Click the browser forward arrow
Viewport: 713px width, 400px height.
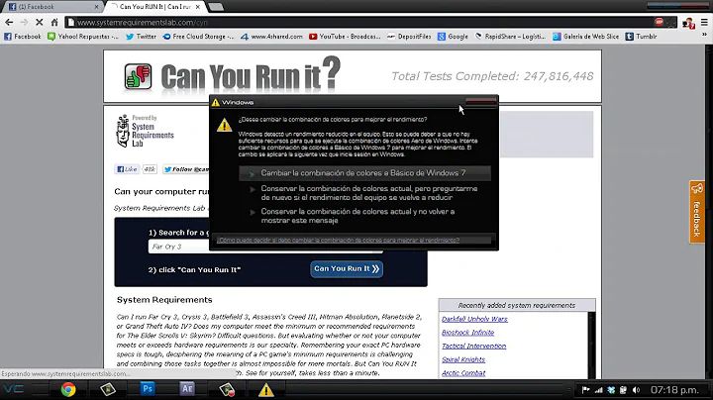click(24, 22)
